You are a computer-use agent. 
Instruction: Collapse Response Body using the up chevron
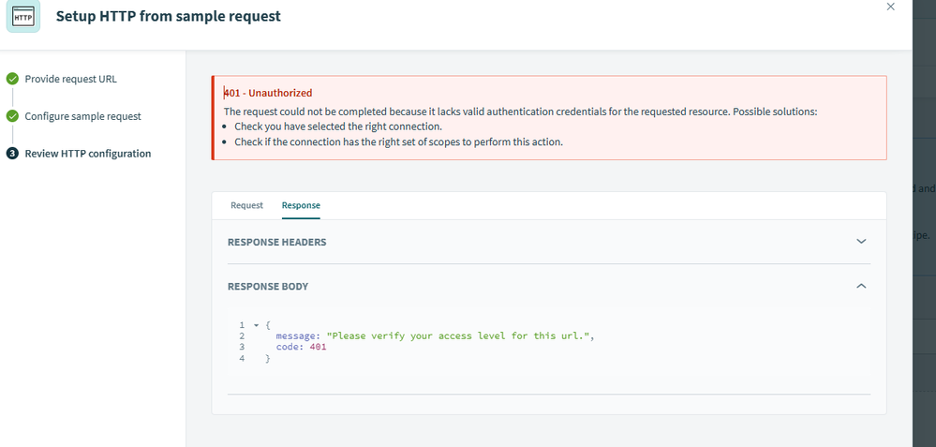pos(862,286)
